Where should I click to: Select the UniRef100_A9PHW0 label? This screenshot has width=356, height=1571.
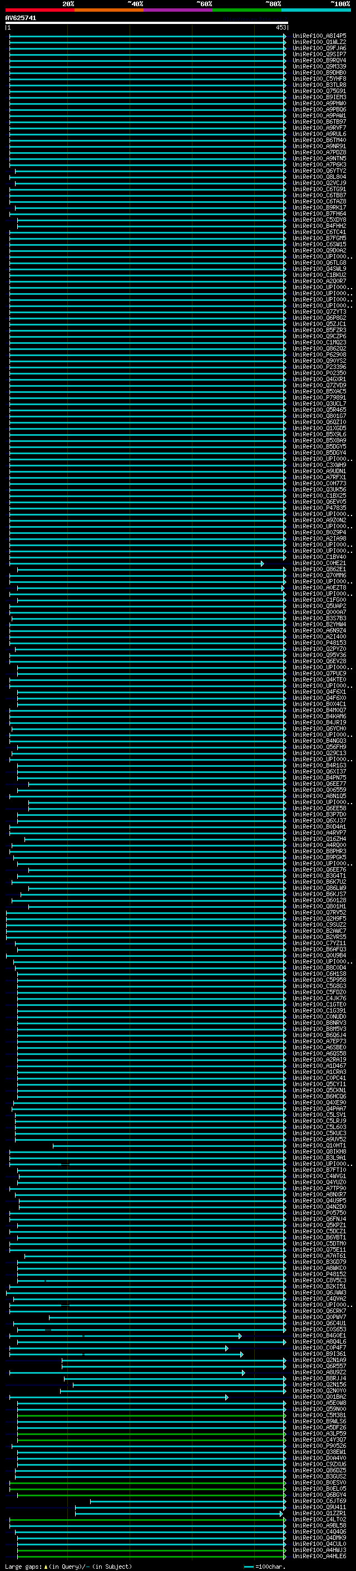(x=319, y=103)
